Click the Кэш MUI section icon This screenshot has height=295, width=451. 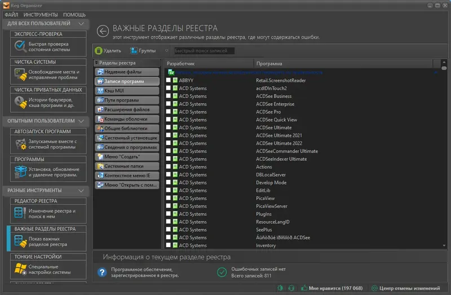coord(100,91)
